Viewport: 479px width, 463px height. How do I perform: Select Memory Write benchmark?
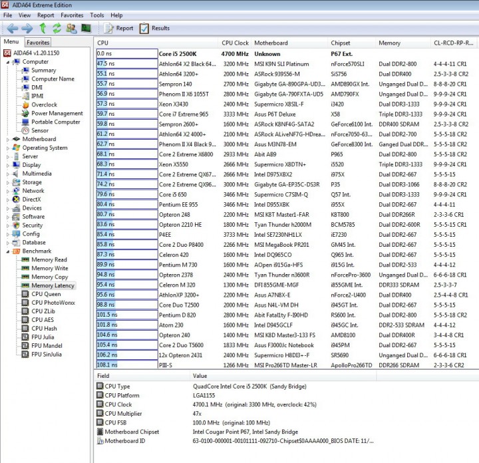pos(50,268)
